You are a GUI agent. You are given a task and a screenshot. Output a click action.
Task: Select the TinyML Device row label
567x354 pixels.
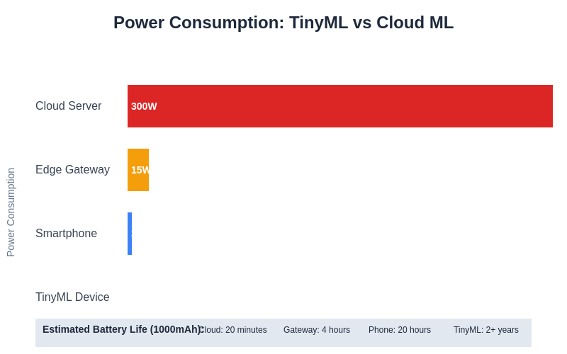[72, 297]
